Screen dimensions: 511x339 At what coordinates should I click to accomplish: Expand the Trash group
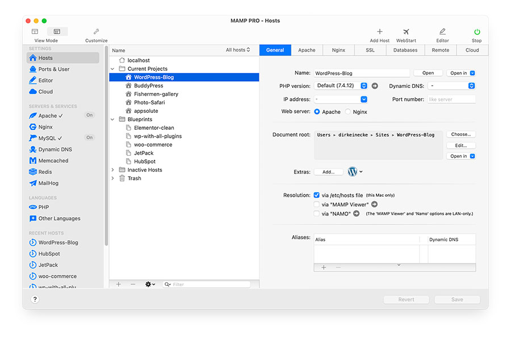coord(112,178)
